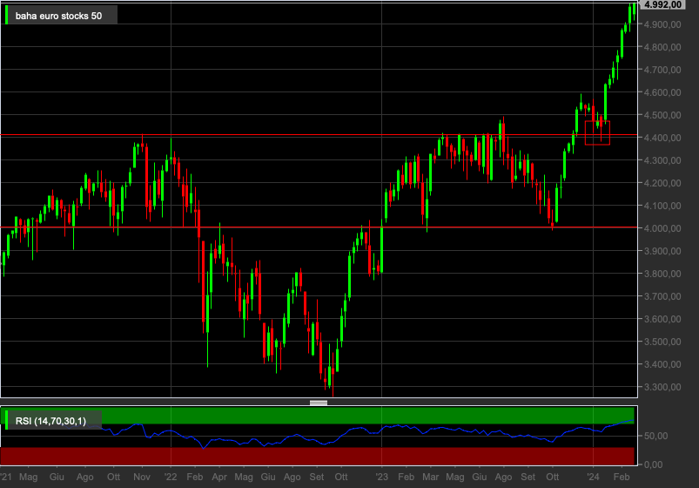Screen dimensions: 699x488
Task: Click the baha euro stocks 50 label
Action: 58,16
